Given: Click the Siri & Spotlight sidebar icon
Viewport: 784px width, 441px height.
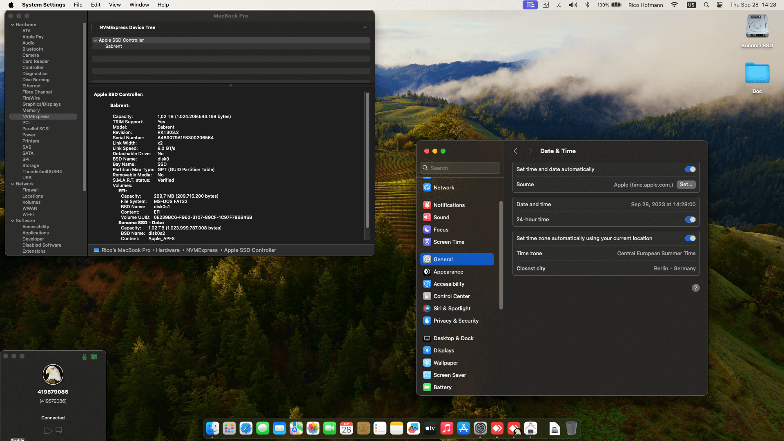Looking at the screenshot, I should click(x=427, y=308).
